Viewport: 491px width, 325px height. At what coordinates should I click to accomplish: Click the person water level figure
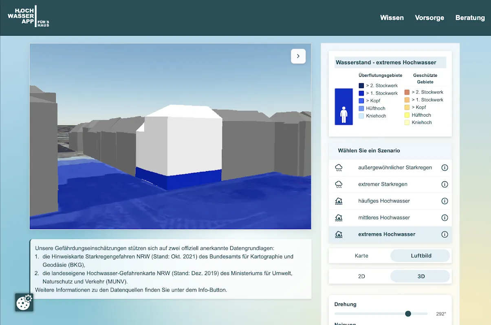point(344,107)
